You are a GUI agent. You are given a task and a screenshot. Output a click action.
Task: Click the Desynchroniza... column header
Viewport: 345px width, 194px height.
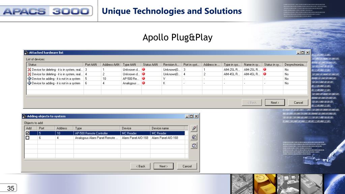click(x=295, y=65)
